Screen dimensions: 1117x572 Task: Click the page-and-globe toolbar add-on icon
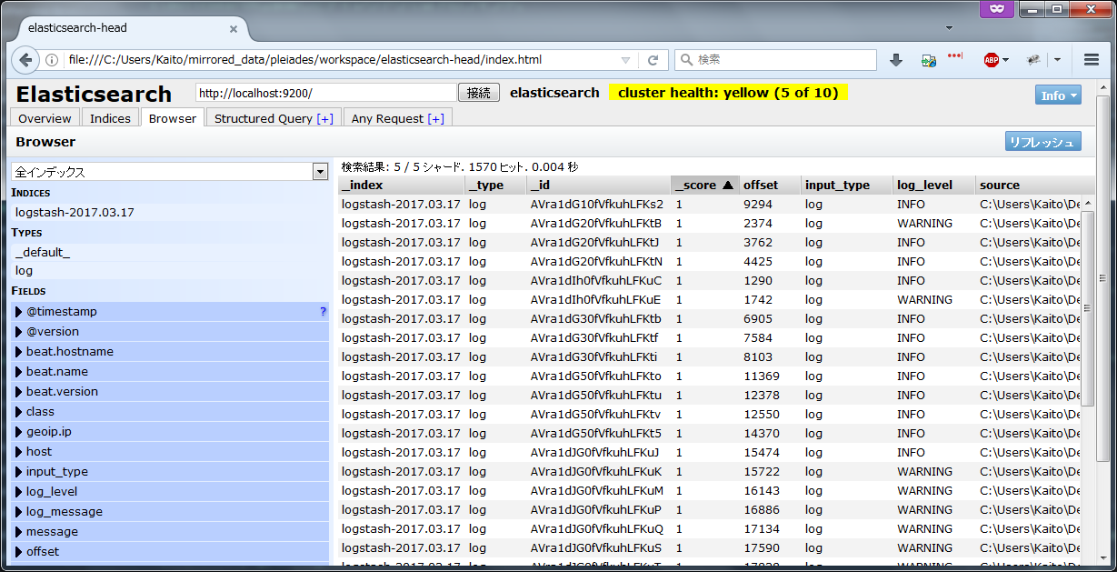point(927,60)
